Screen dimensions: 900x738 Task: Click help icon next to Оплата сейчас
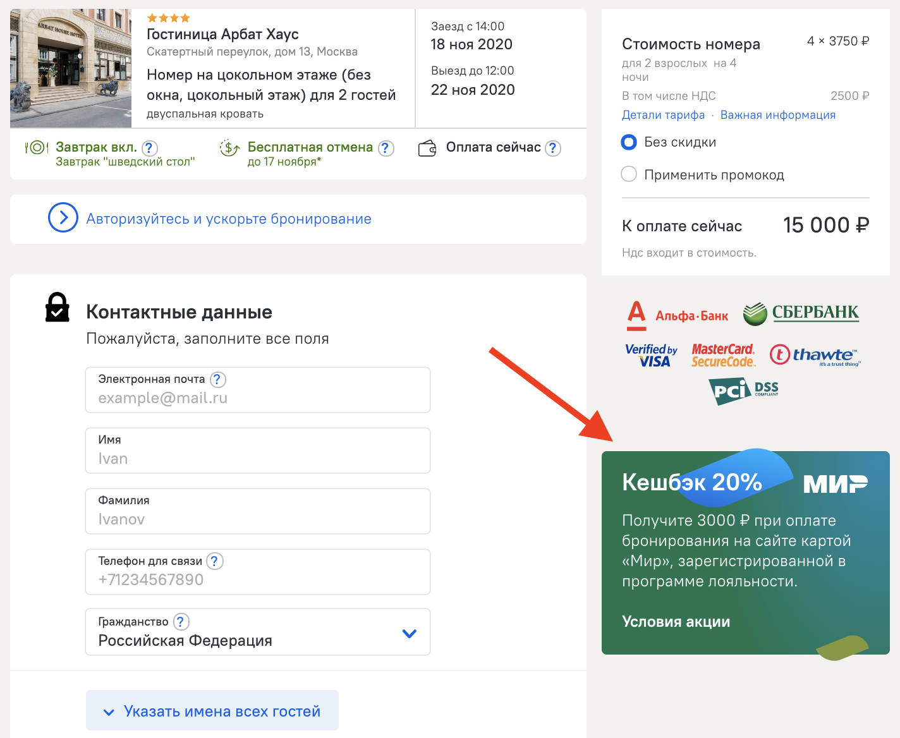[x=553, y=148]
